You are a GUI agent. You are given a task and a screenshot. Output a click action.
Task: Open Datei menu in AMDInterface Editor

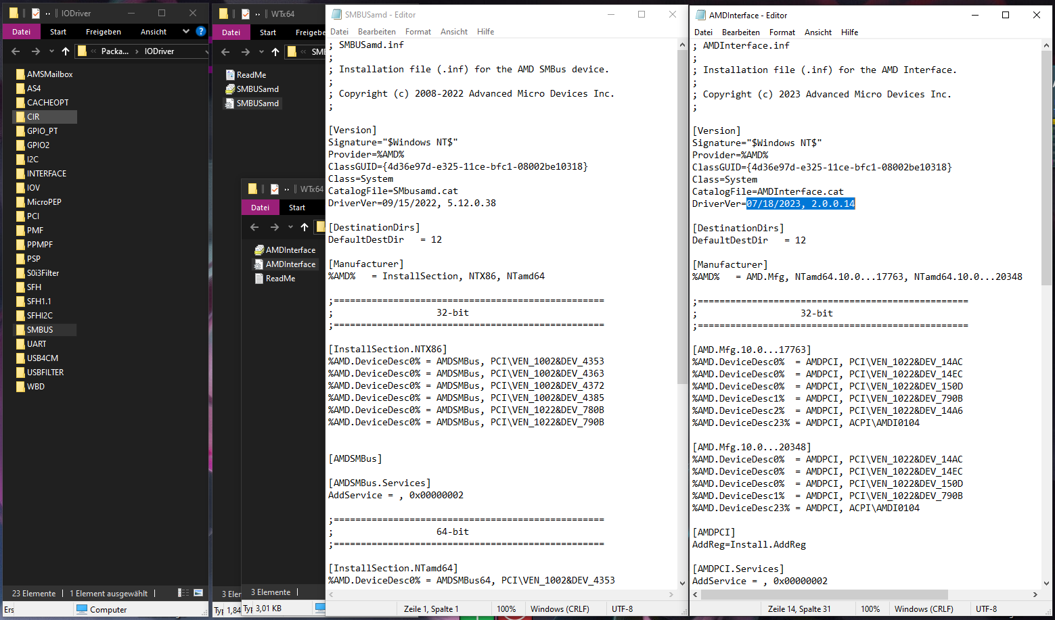(704, 32)
